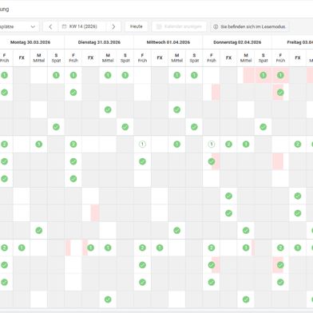This screenshot has width=313, height=313.
Task: Select the Donnerstag 02.04.2026 day header
Action: (237, 42)
